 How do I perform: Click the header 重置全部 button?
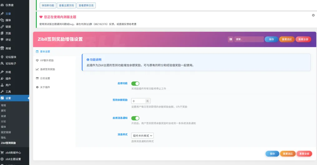303,39
